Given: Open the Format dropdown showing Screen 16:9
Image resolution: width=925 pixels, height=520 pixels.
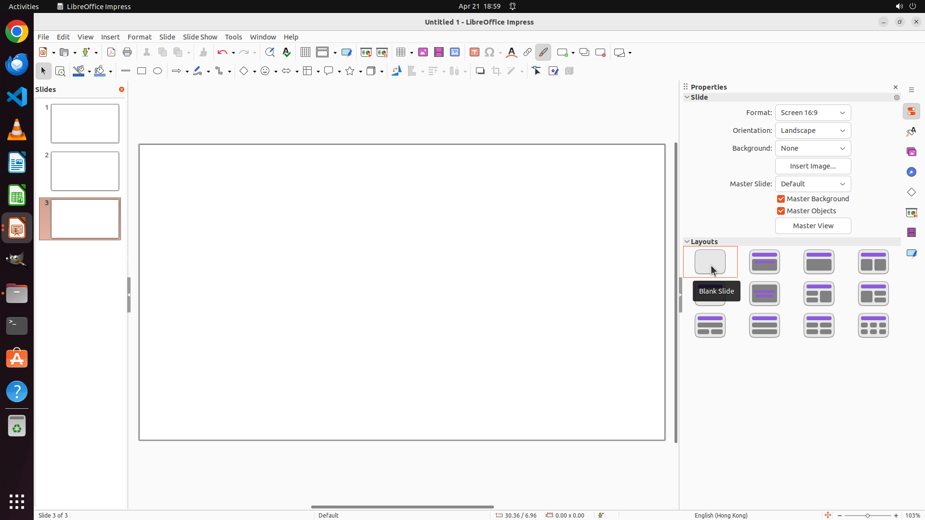Looking at the screenshot, I should [x=813, y=113].
